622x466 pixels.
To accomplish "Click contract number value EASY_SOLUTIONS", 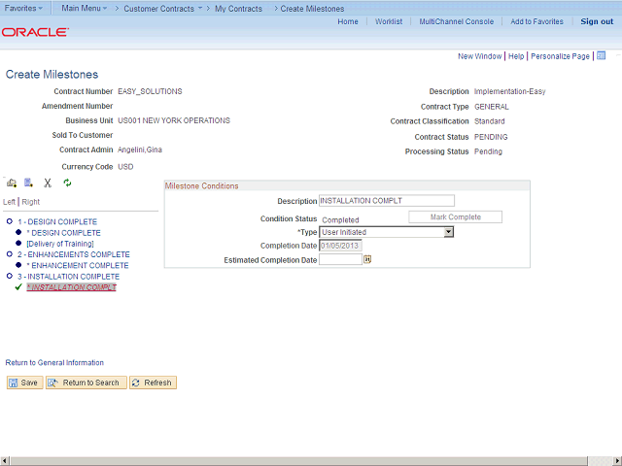I will pos(150,91).
